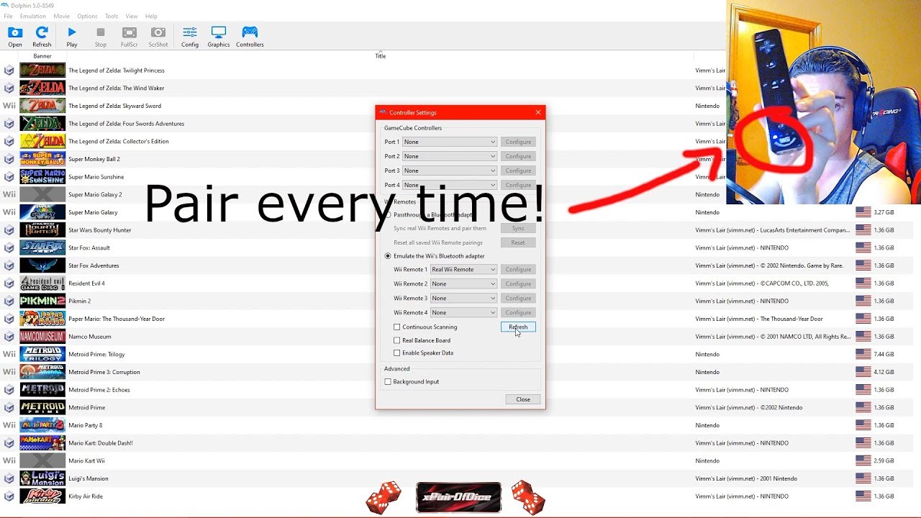921x518 pixels.
Task: Open the Options menu
Action: (87, 16)
